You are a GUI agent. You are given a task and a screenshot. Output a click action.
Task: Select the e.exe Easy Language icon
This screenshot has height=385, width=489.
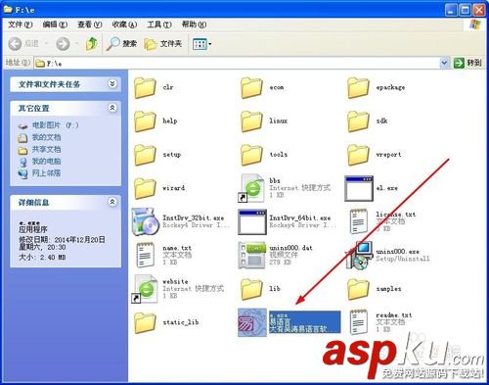click(x=252, y=322)
